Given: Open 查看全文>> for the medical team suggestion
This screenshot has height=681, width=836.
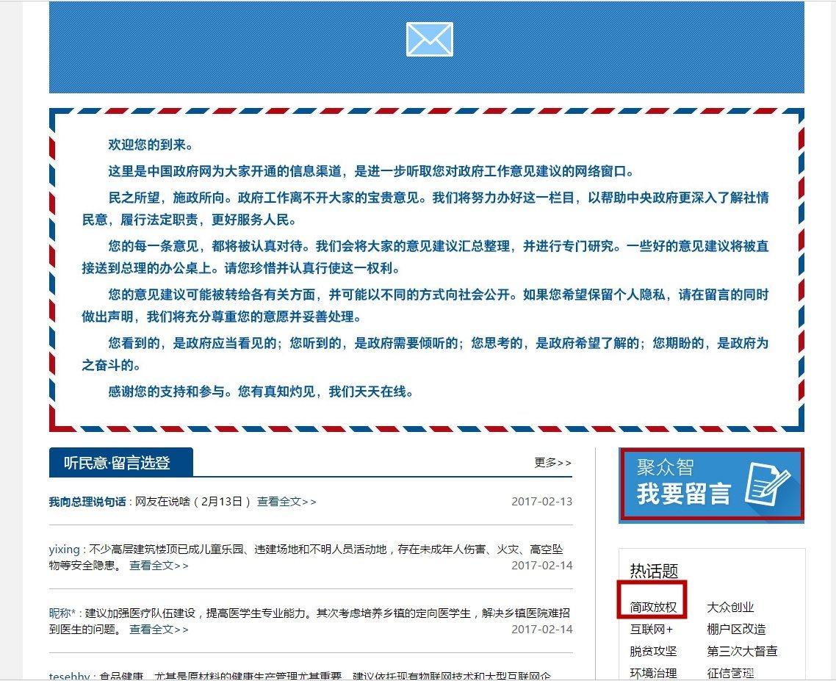Looking at the screenshot, I should 159,630.
